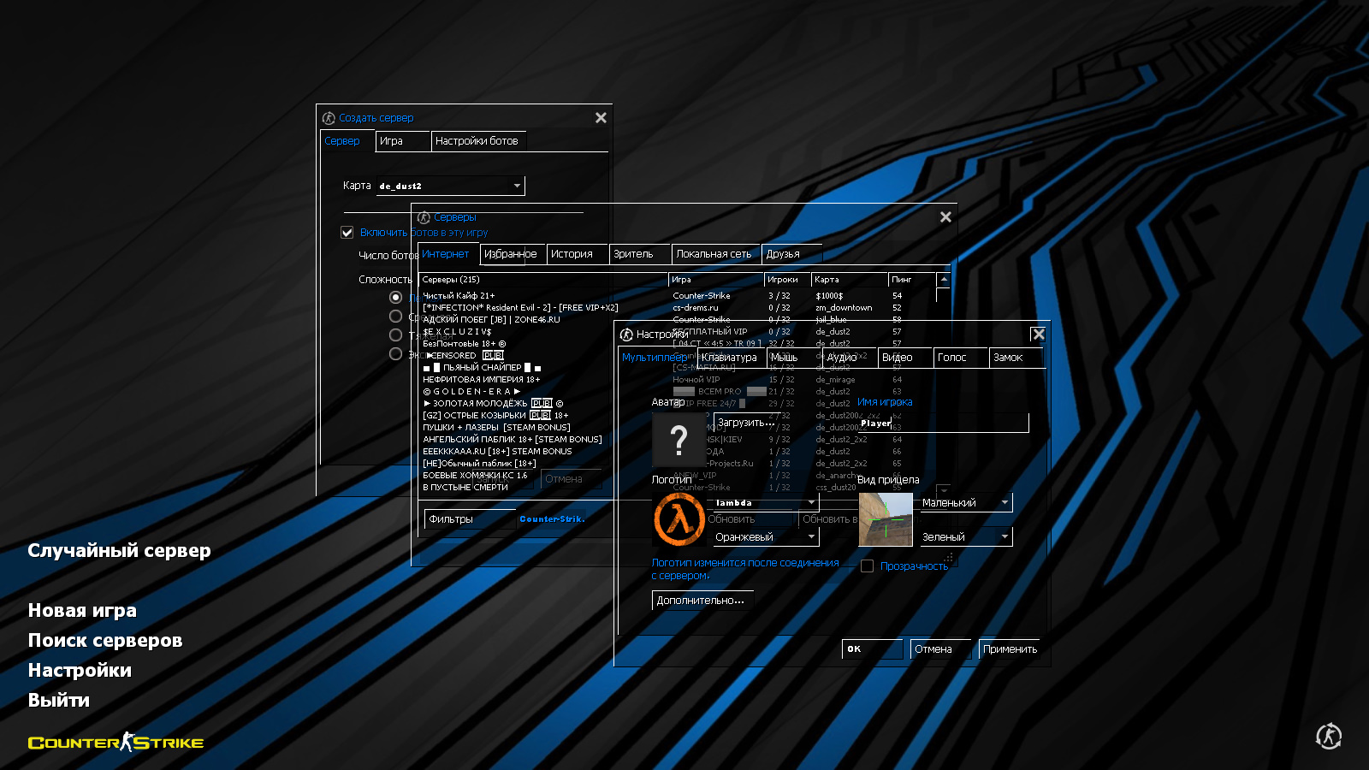Click the question mark avatar placeholder
Image resolution: width=1369 pixels, height=770 pixels.
pos(679,440)
